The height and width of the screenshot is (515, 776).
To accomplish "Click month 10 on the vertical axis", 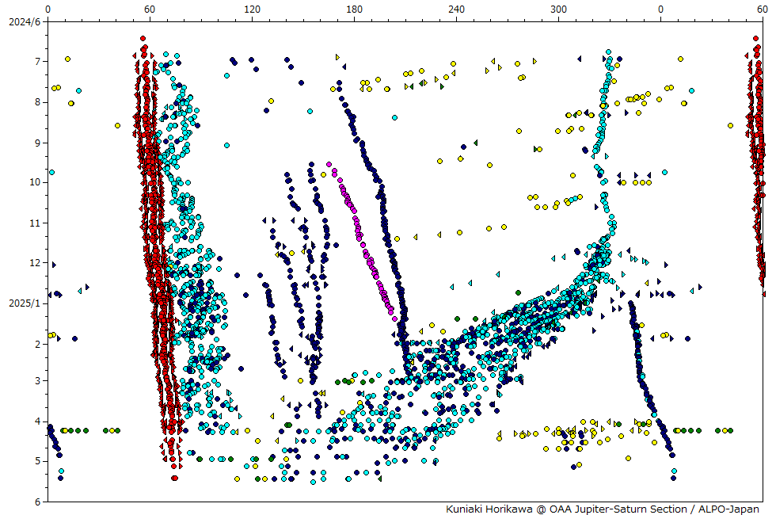I will 35,183.
